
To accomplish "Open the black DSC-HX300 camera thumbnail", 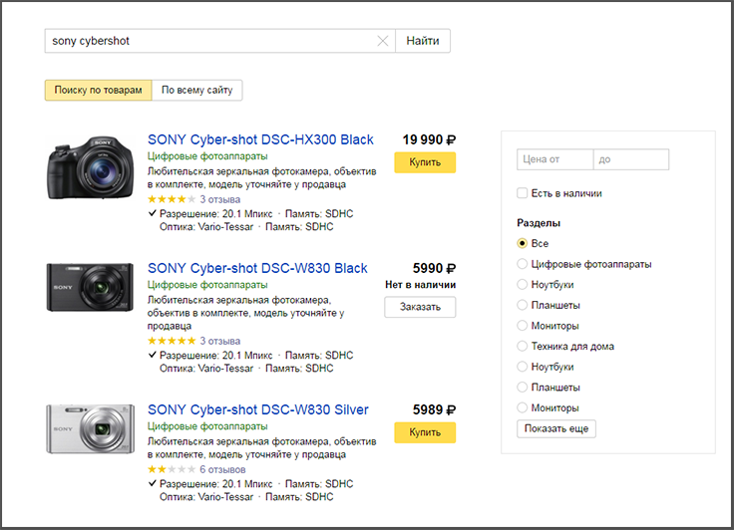I will pyautogui.click(x=91, y=168).
